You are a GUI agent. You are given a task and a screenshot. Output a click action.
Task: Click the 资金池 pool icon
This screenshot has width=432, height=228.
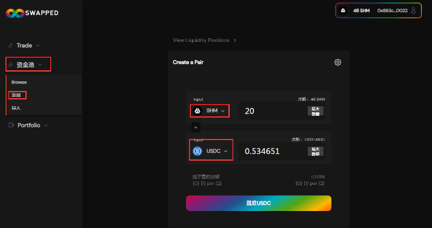(11, 65)
